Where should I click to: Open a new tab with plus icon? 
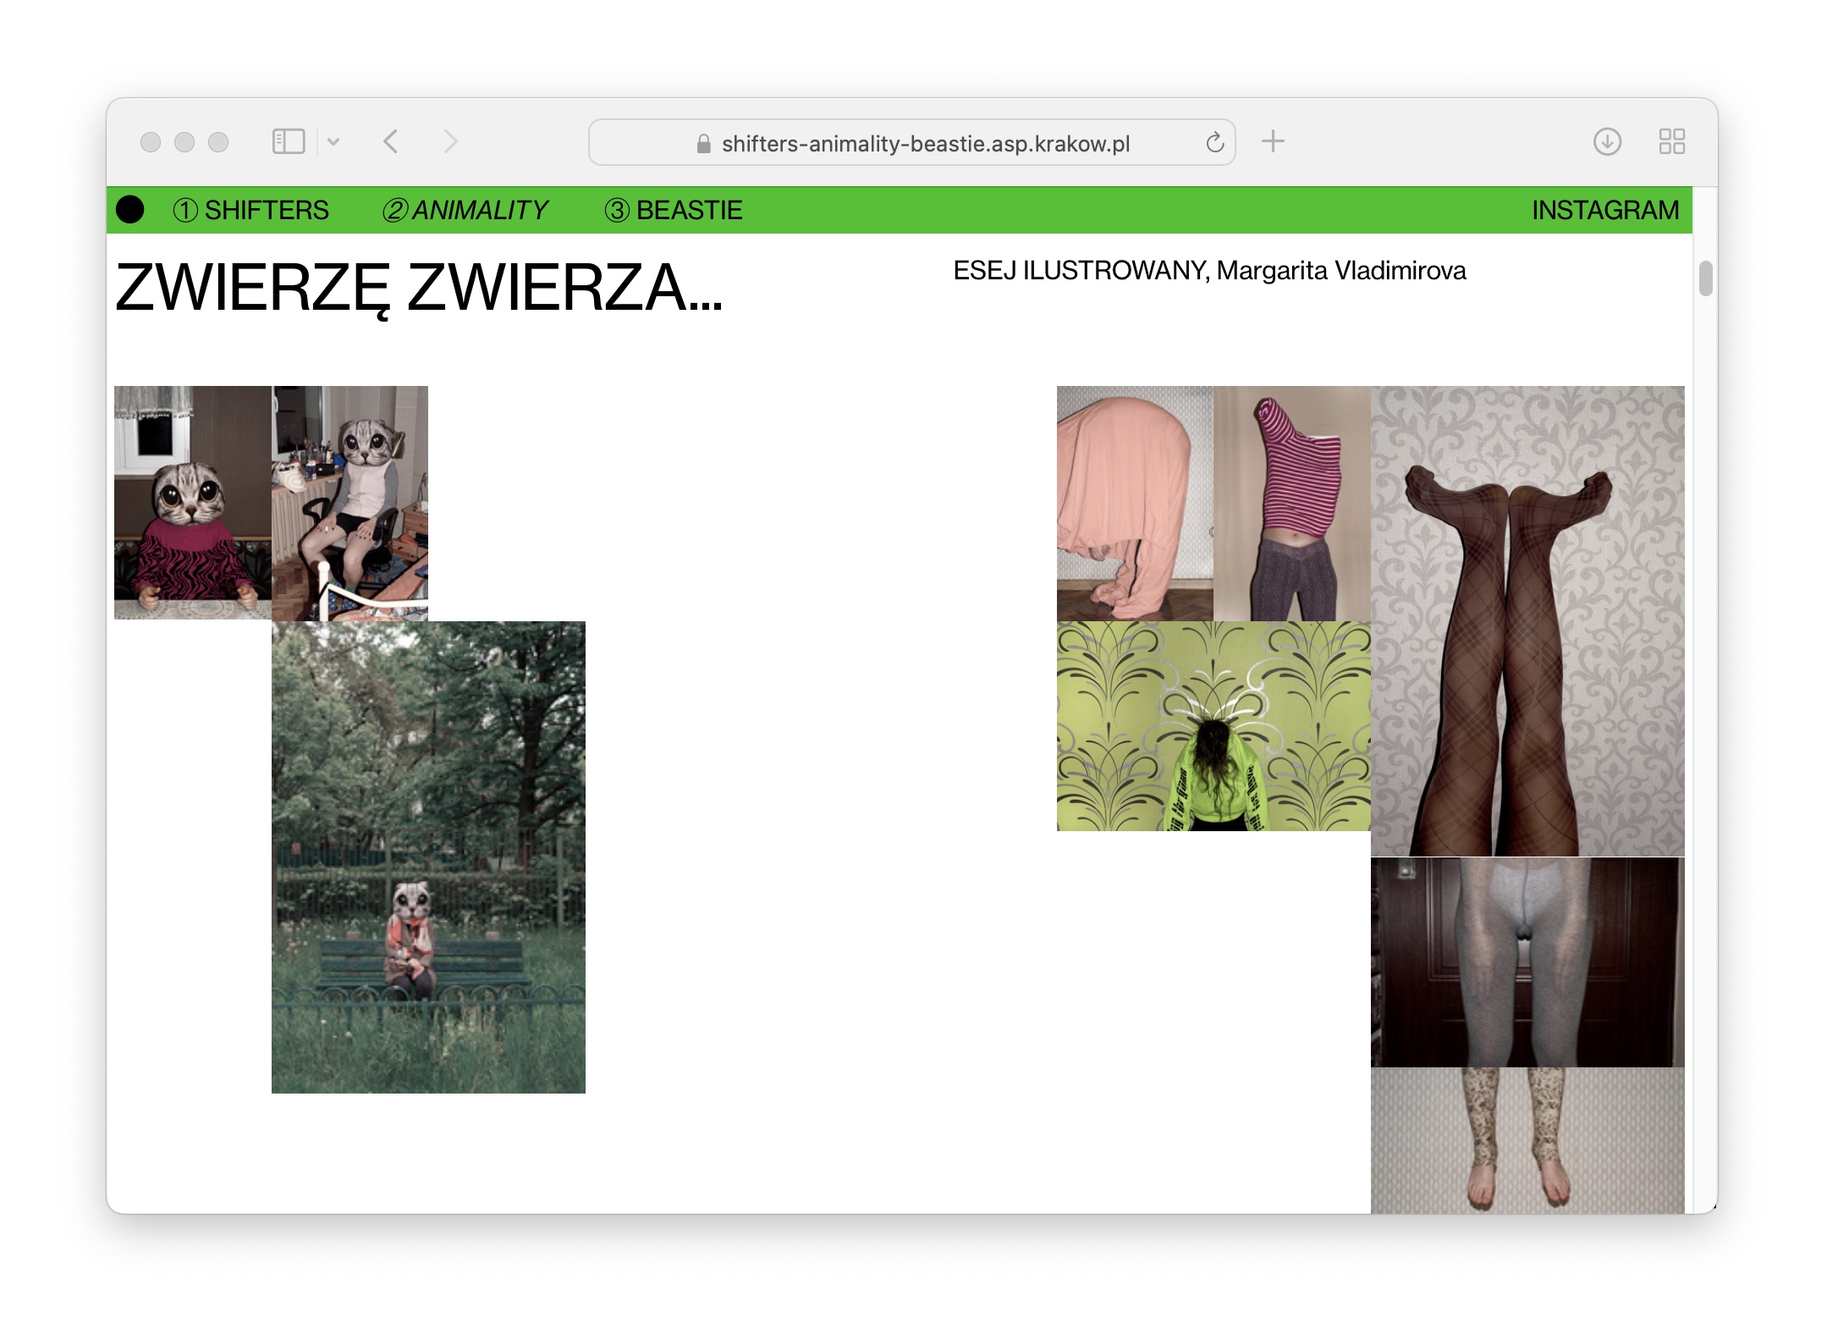tap(1272, 141)
